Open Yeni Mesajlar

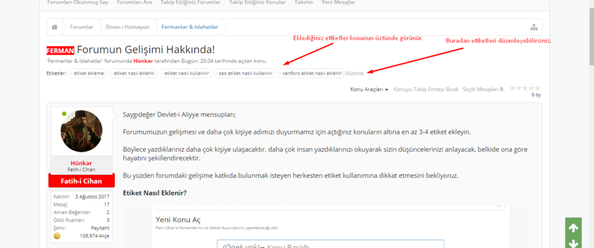[339, 2]
